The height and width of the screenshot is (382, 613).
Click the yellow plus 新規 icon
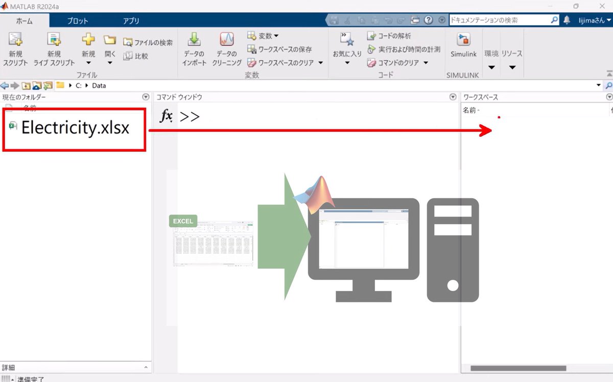tap(88, 40)
